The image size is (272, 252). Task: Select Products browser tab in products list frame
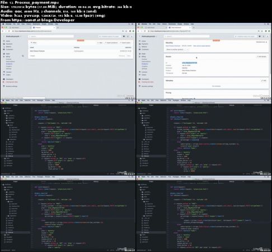[43, 27]
